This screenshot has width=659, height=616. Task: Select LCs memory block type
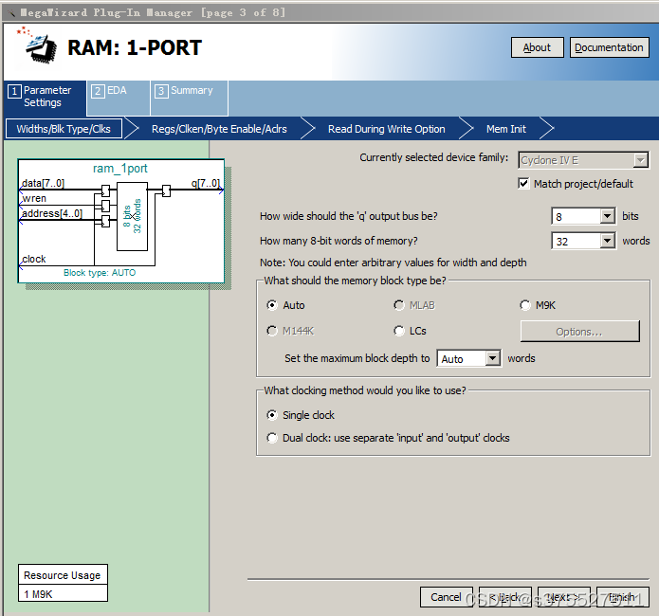tap(399, 331)
